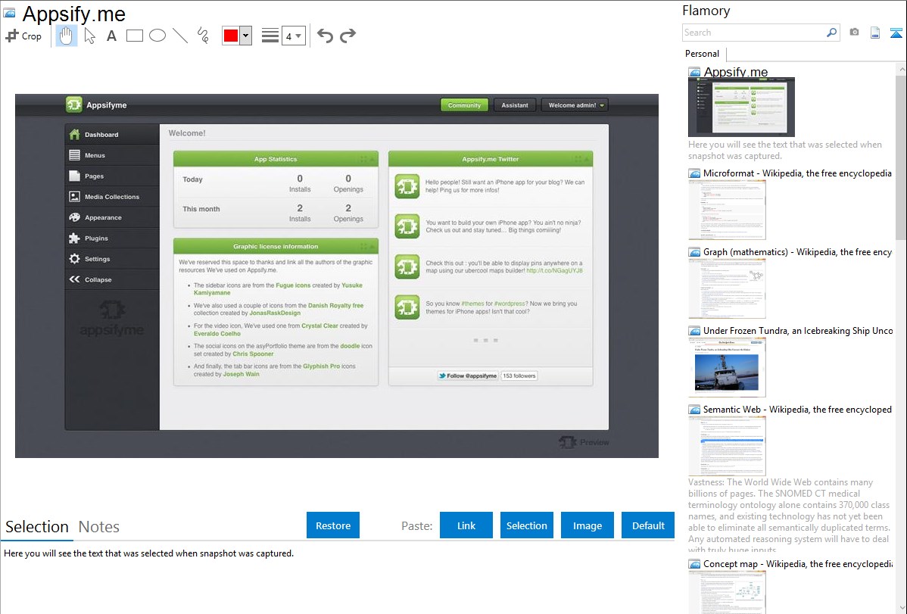Click the Appsify.me snapshot type icon
The width and height of the screenshot is (907, 614).
[694, 73]
